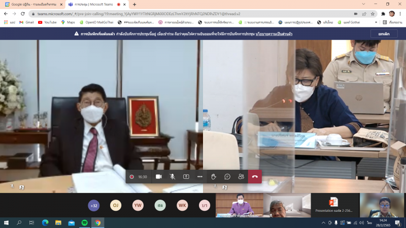
Task: Open a new browser tab
Action: (134, 5)
